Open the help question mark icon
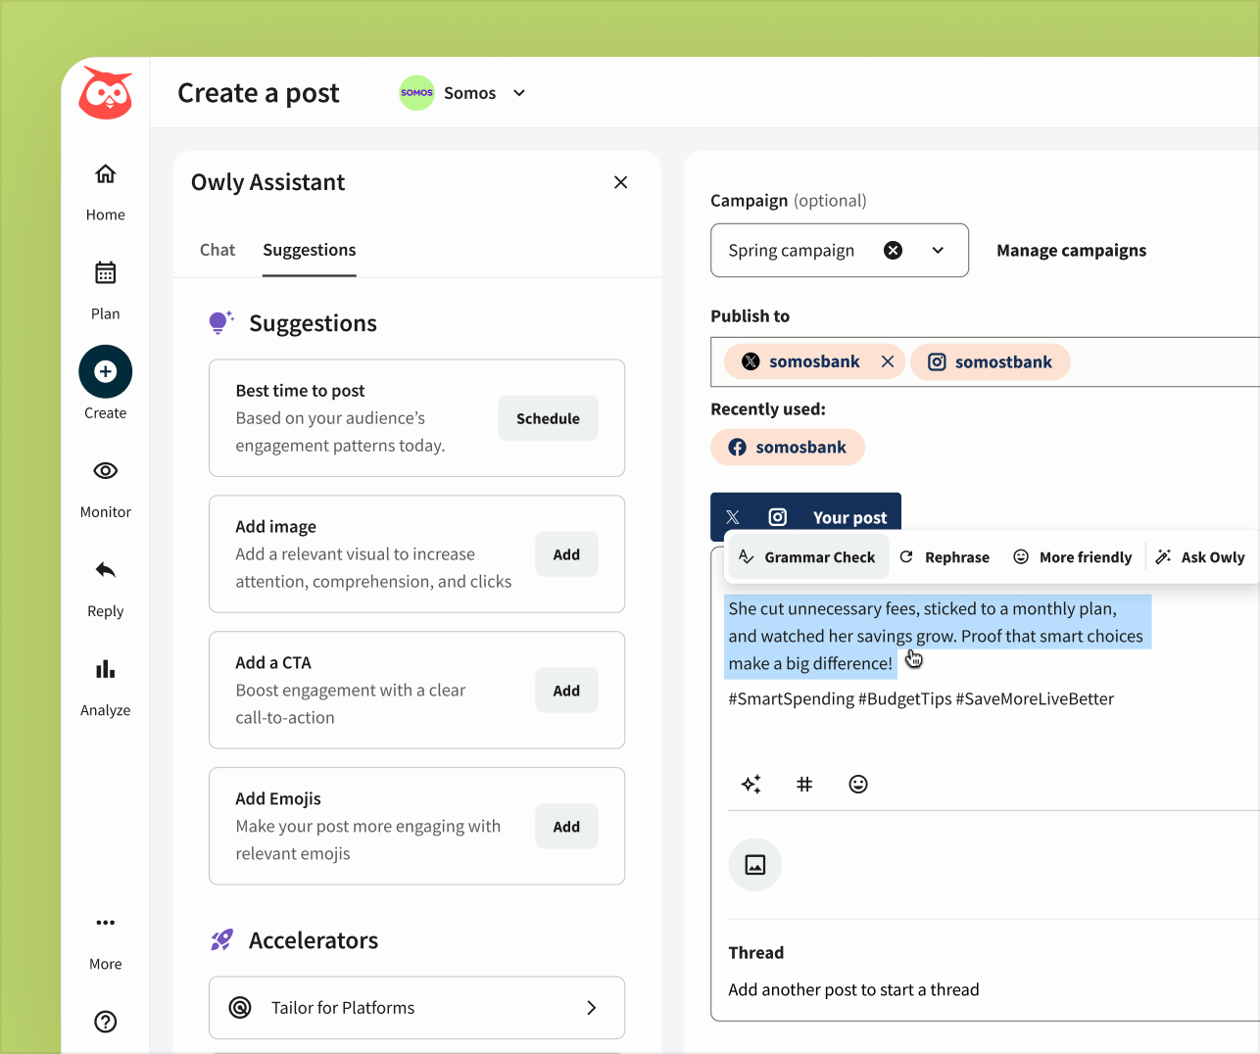Screen dimensions: 1260x1054 [105, 1022]
